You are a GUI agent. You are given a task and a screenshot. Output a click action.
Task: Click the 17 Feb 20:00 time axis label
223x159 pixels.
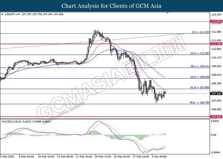coord(84,156)
